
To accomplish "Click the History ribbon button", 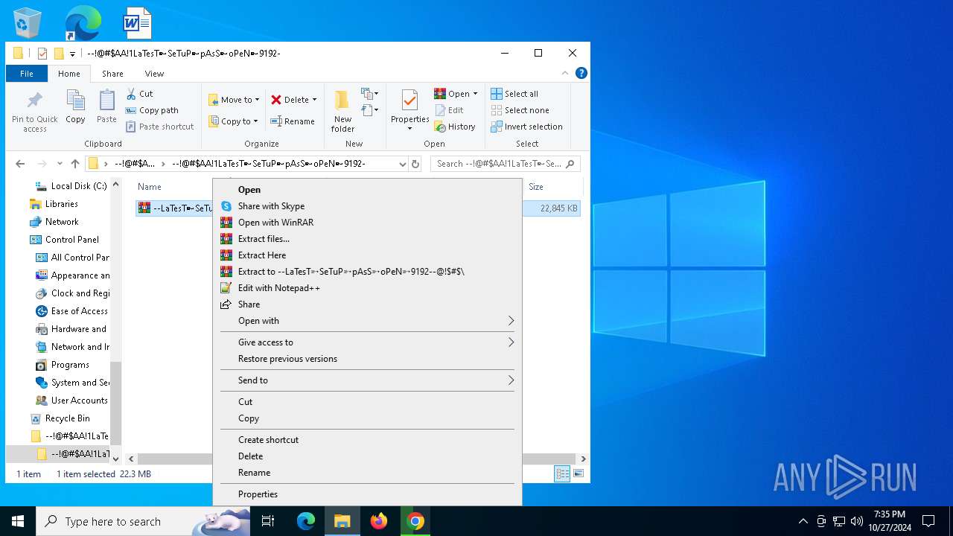I will pyautogui.click(x=455, y=127).
